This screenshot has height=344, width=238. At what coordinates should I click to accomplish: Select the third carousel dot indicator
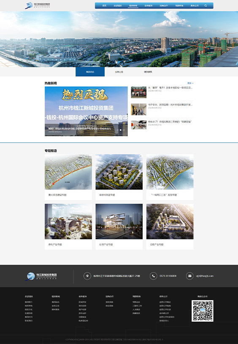click(x=124, y=130)
